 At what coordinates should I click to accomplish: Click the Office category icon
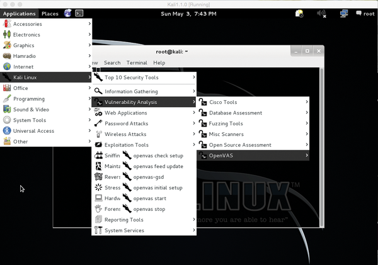click(7, 88)
